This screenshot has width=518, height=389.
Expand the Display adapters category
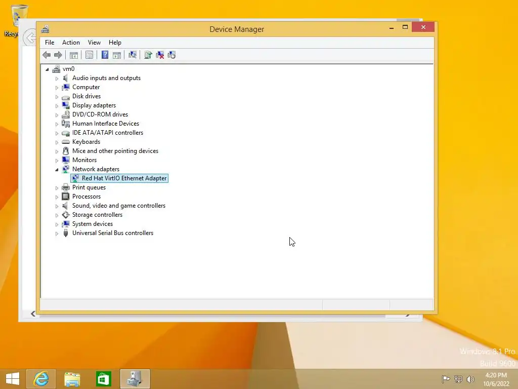57,106
